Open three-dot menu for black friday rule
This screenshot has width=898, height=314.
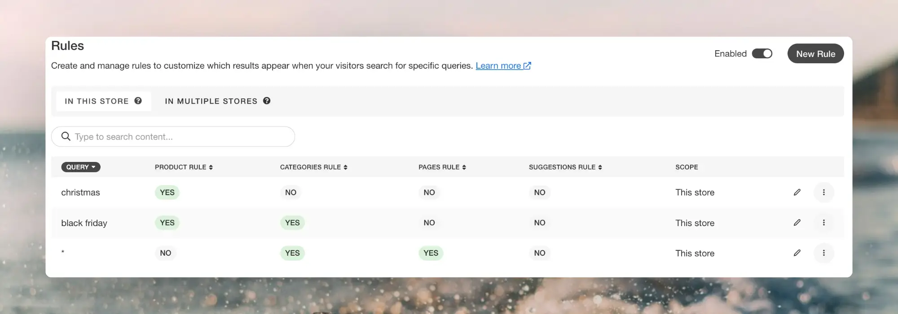pos(823,222)
